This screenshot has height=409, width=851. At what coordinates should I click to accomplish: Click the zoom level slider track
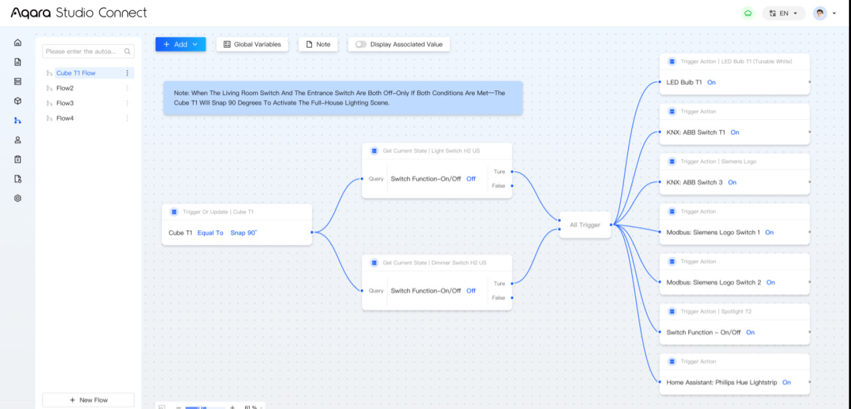[204, 407]
